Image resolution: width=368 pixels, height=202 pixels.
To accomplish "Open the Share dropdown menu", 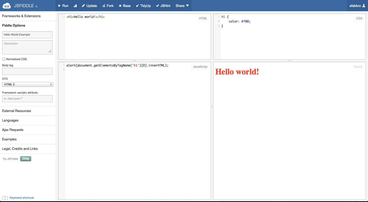I will (182, 6).
